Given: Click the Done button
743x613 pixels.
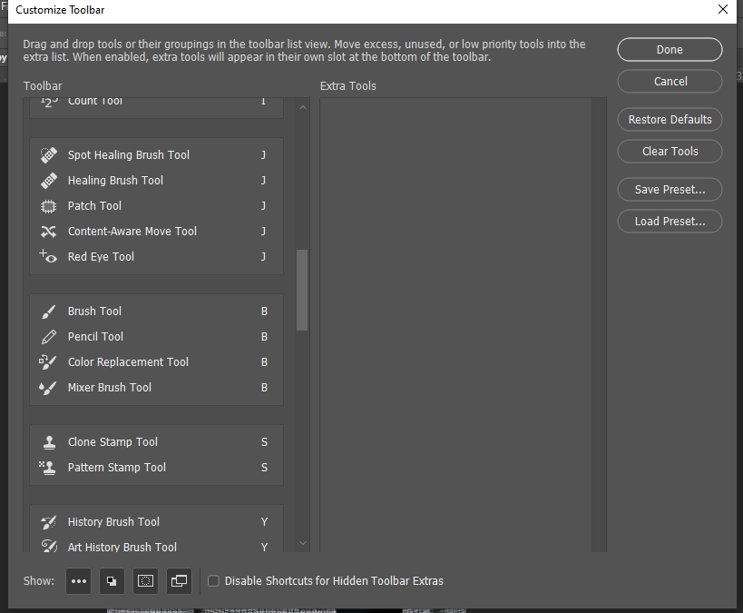Looking at the screenshot, I should click(670, 49).
